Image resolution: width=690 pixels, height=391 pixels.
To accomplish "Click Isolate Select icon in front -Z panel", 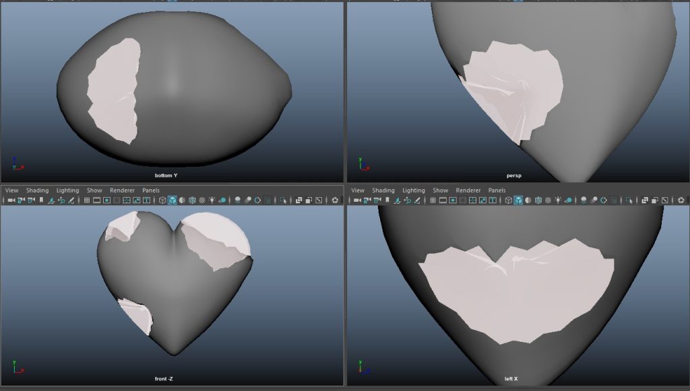I will click(283, 201).
